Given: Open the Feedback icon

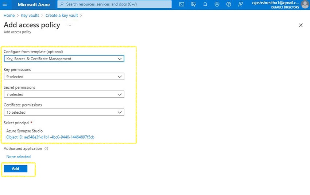Looking at the screenshot, I should coord(240,4).
